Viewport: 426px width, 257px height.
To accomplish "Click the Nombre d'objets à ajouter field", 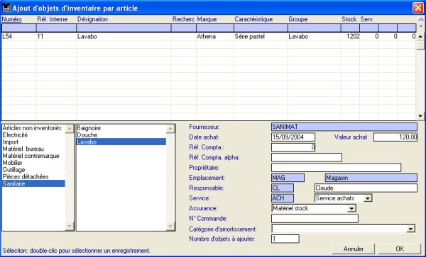I will pyautogui.click(x=285, y=239).
